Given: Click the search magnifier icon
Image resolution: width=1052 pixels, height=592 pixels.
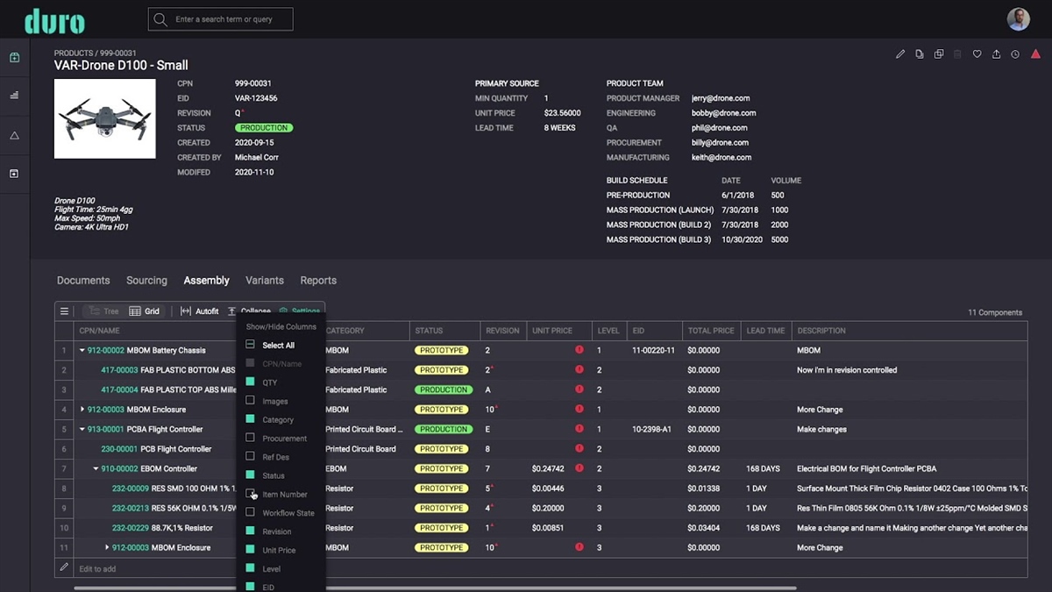Looking at the screenshot, I should (x=160, y=19).
